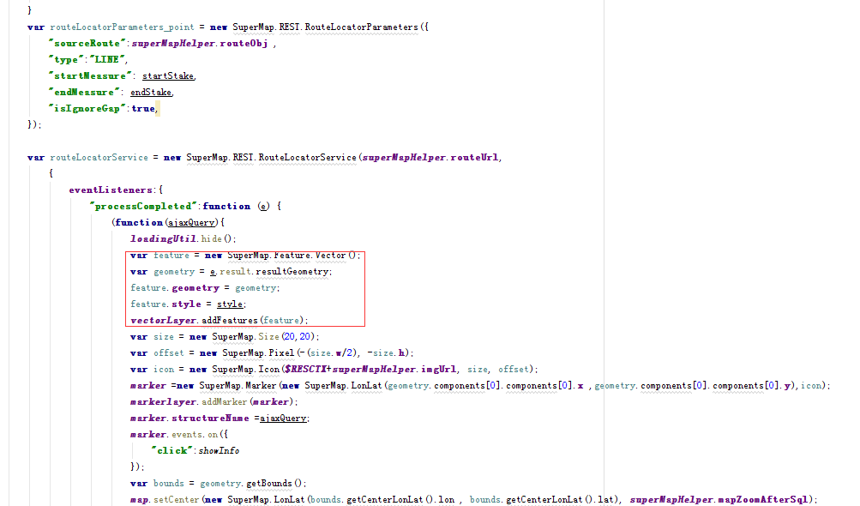860x506 pixels.
Task: Click the size variable in var size
Action: pyautogui.click(x=164, y=337)
